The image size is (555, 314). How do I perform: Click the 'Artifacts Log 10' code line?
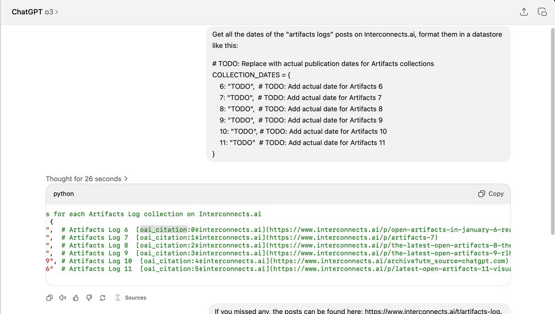(x=277, y=261)
